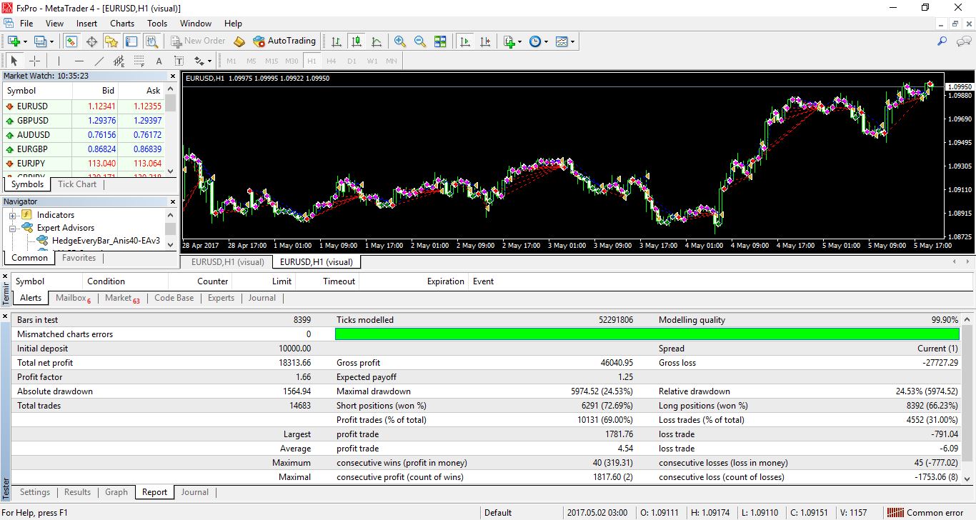Open a new chart with the toolbar icon
This screenshot has width=976, height=520.
pyautogui.click(x=14, y=41)
